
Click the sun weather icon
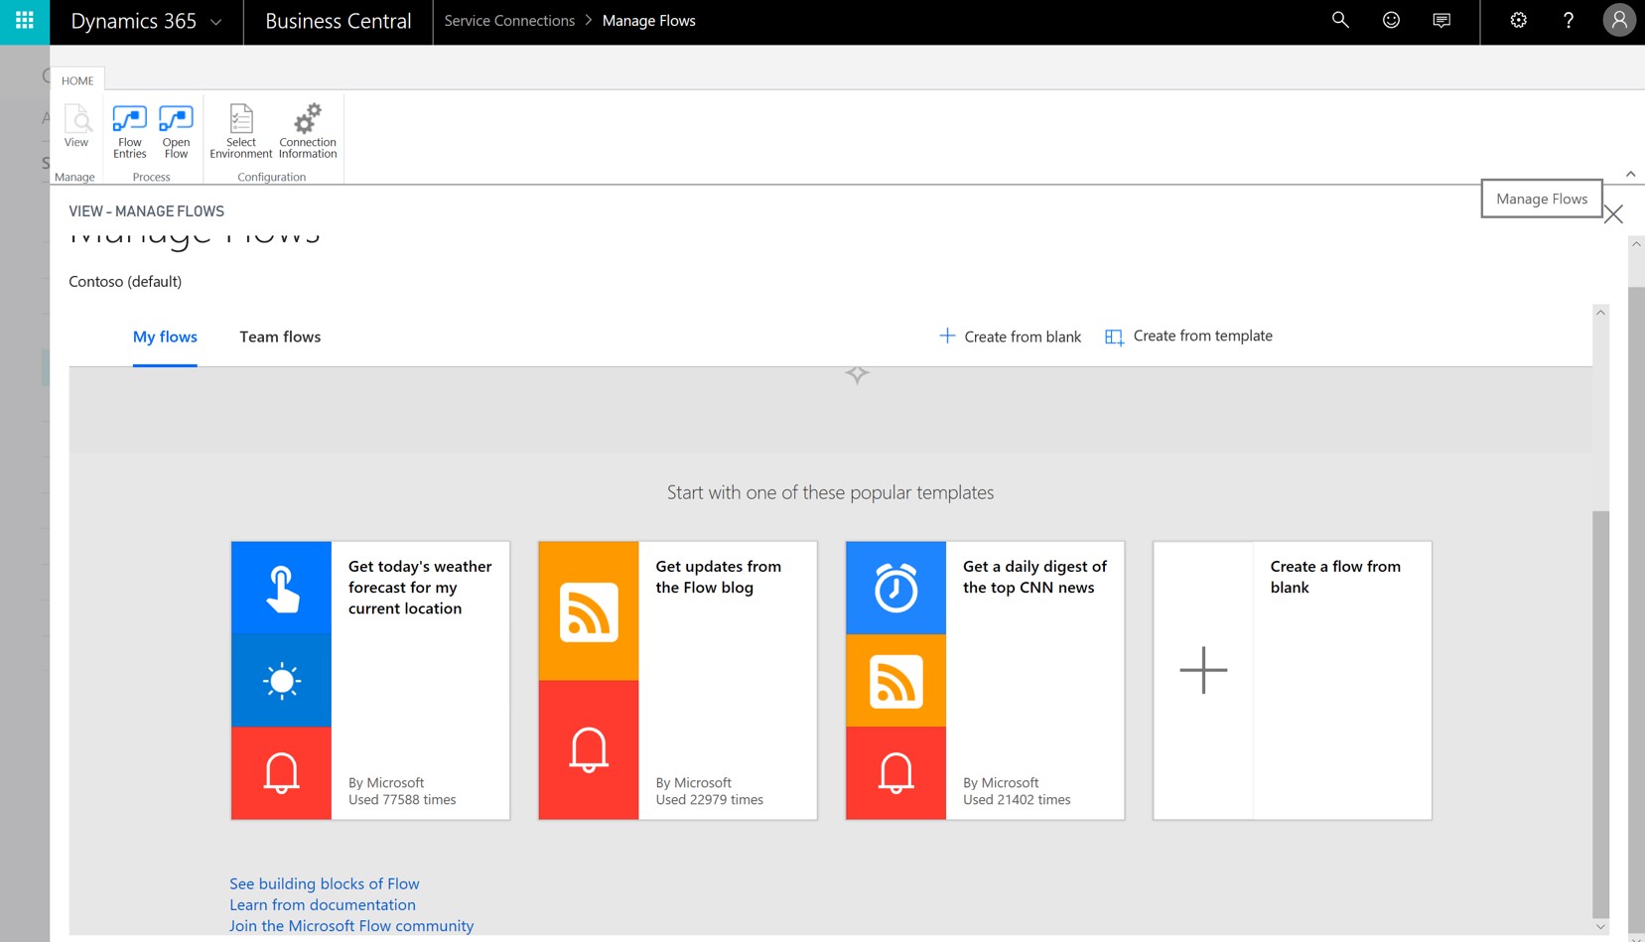tap(281, 681)
